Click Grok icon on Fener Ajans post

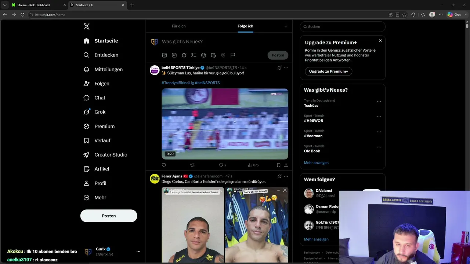[279, 176]
